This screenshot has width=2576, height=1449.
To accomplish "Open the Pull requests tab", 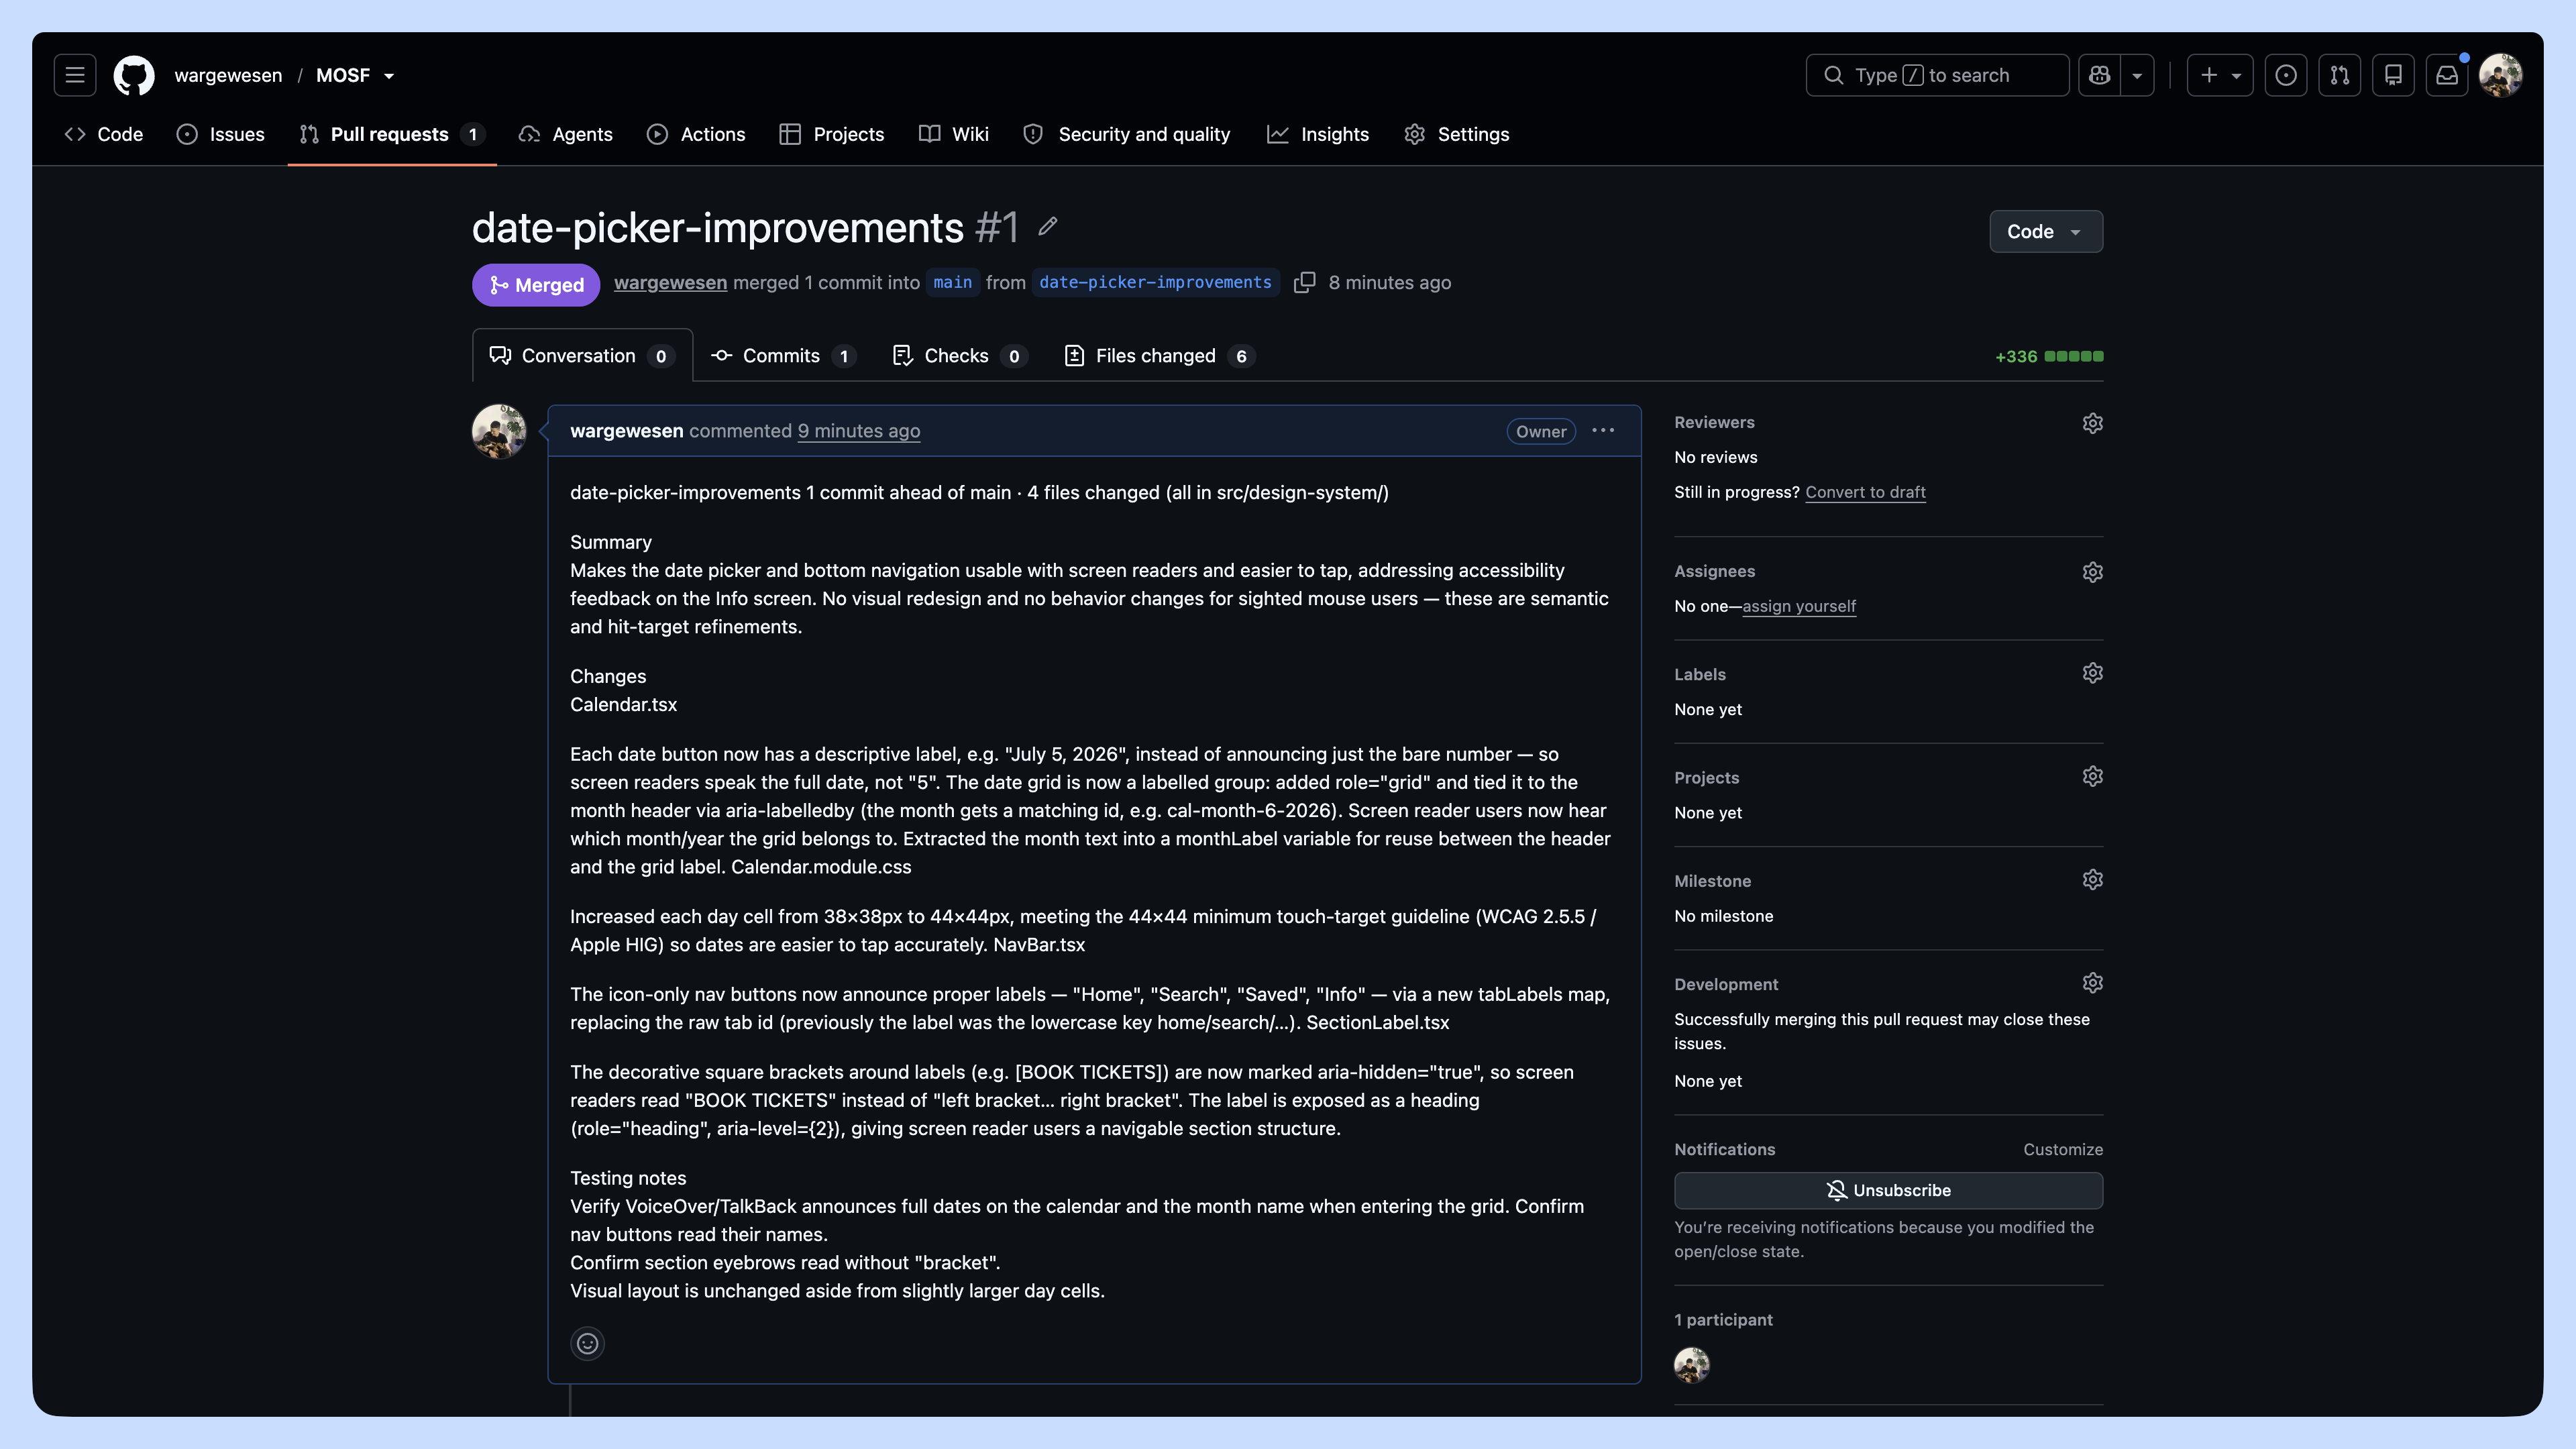I will (392, 134).
